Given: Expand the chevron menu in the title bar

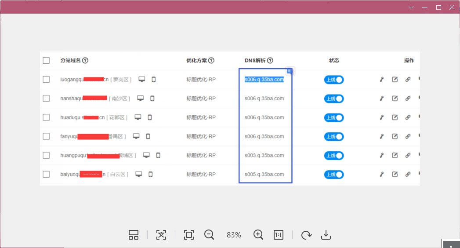Looking at the screenshot, I should [411, 7].
